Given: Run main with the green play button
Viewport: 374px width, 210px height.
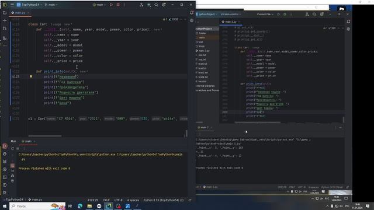Looking at the screenshot, I should point(112,5).
